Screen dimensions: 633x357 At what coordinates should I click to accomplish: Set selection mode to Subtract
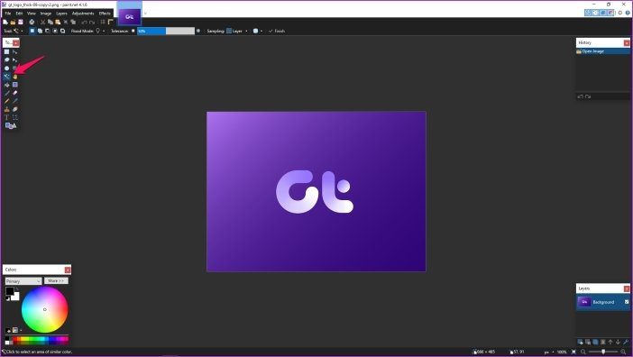click(x=47, y=31)
